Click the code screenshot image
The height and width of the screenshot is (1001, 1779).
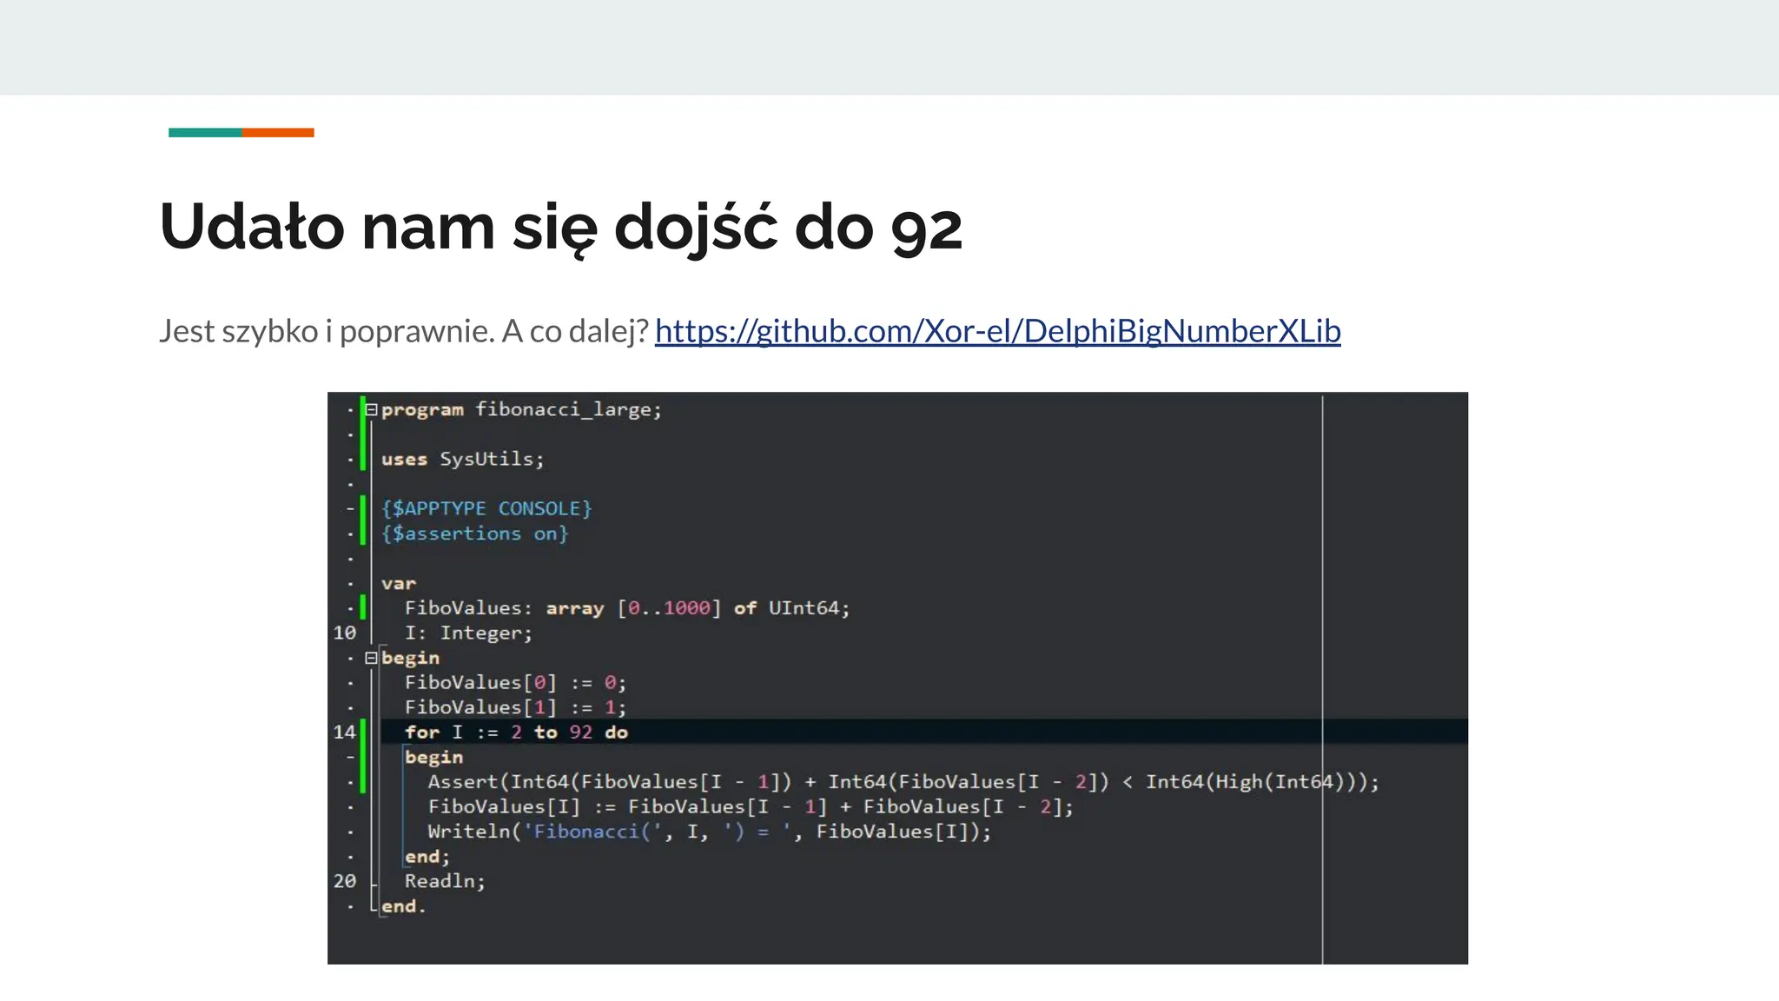[897, 678]
